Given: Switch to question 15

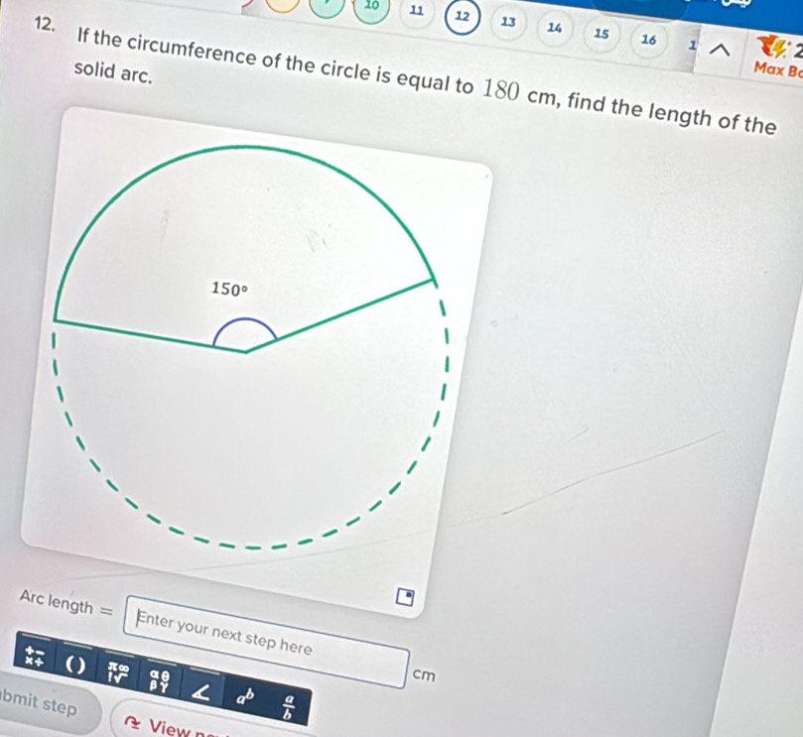Looking at the screenshot, I should (x=601, y=34).
